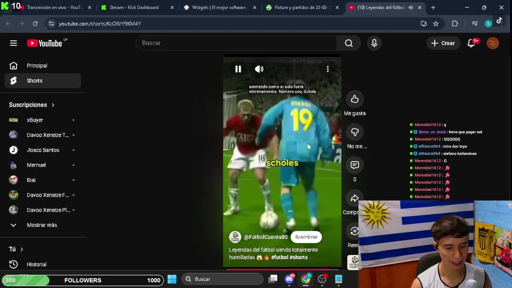512x288 pixels.
Task: Seek on the Shorts progress bar
Action: [x=282, y=269]
